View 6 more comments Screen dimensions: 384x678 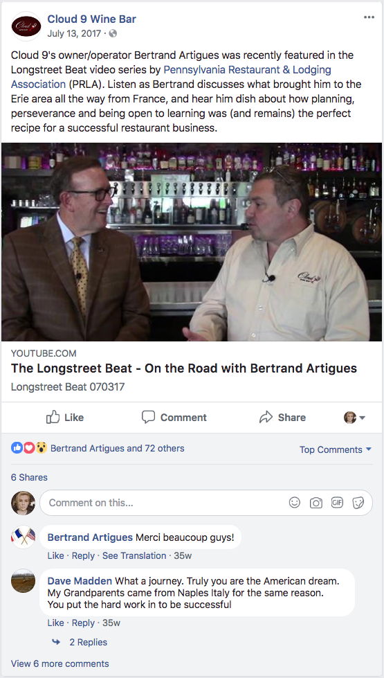coord(60,663)
